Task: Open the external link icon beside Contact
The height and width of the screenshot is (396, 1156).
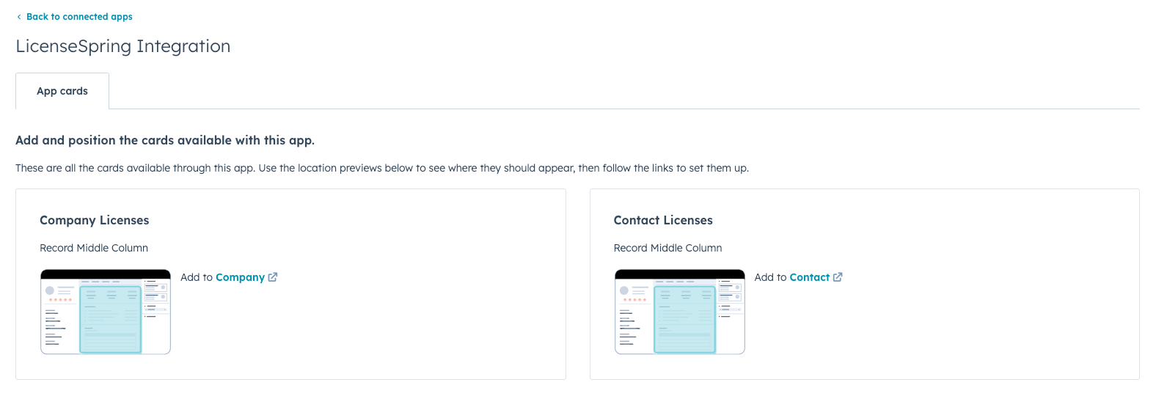Action: point(838,277)
